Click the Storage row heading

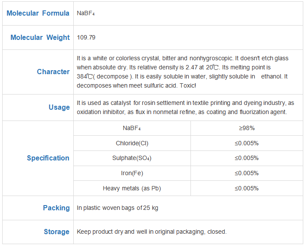coord(56,232)
